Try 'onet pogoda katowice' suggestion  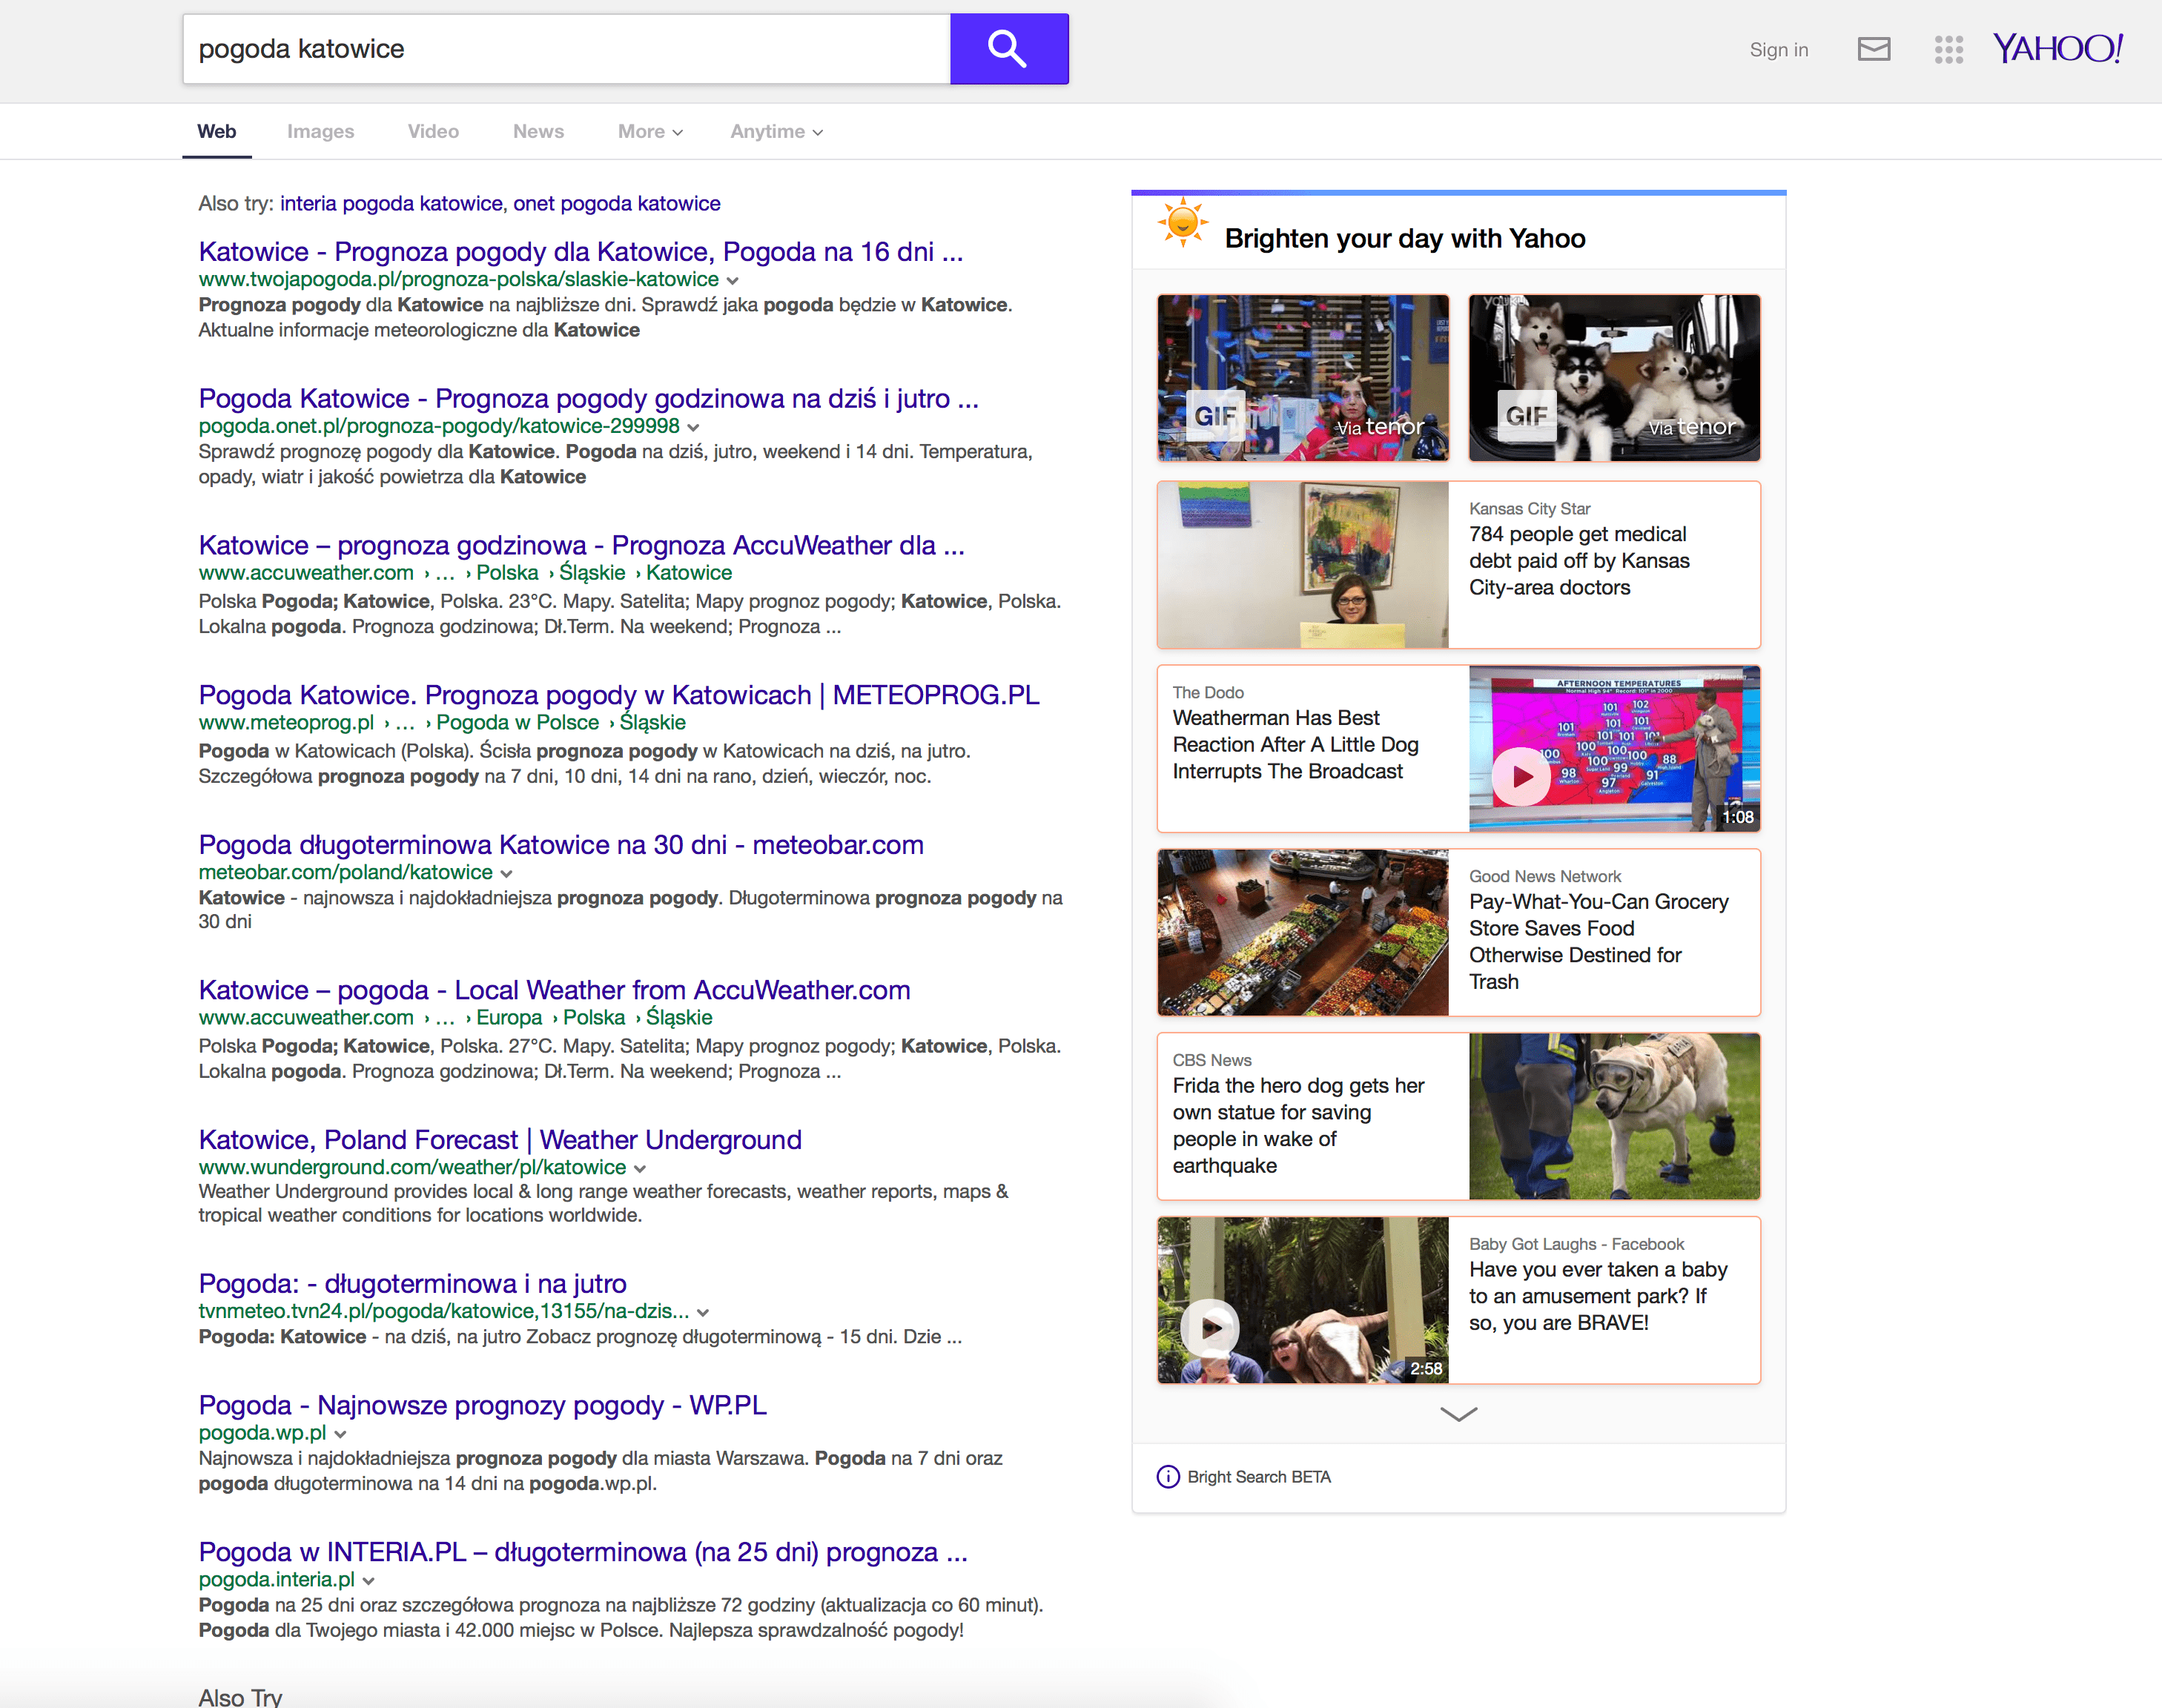(616, 203)
